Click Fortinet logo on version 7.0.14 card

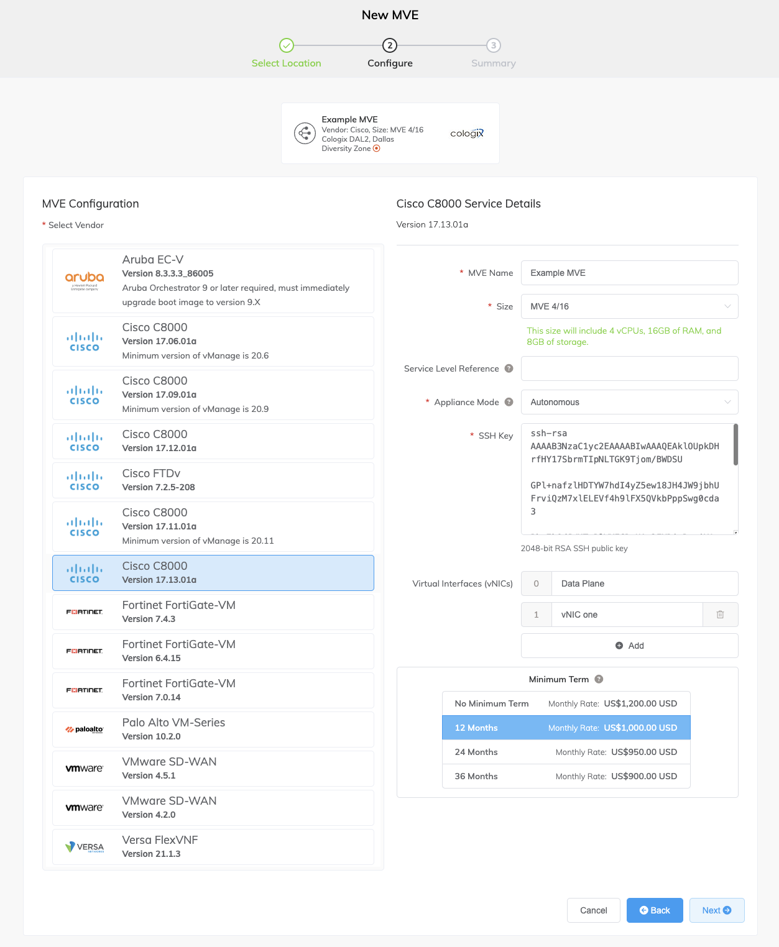(85, 690)
